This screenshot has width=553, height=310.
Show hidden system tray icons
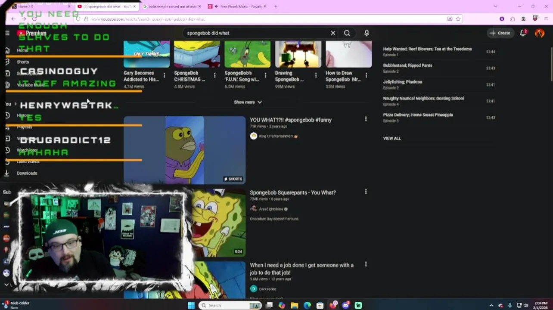[x=491, y=305]
